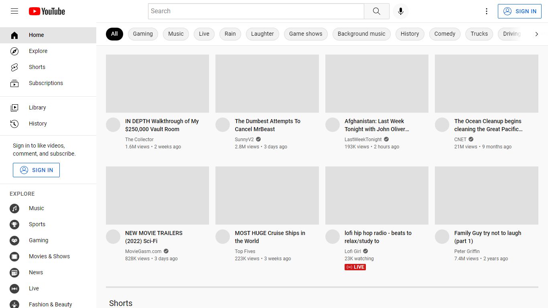Click the Live broadcast sidebar icon
548x308 pixels.
tap(14, 289)
